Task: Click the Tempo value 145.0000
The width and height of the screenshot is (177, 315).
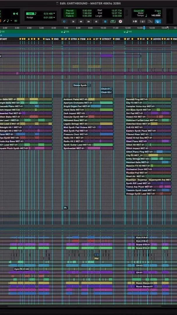Action: pos(156,15)
